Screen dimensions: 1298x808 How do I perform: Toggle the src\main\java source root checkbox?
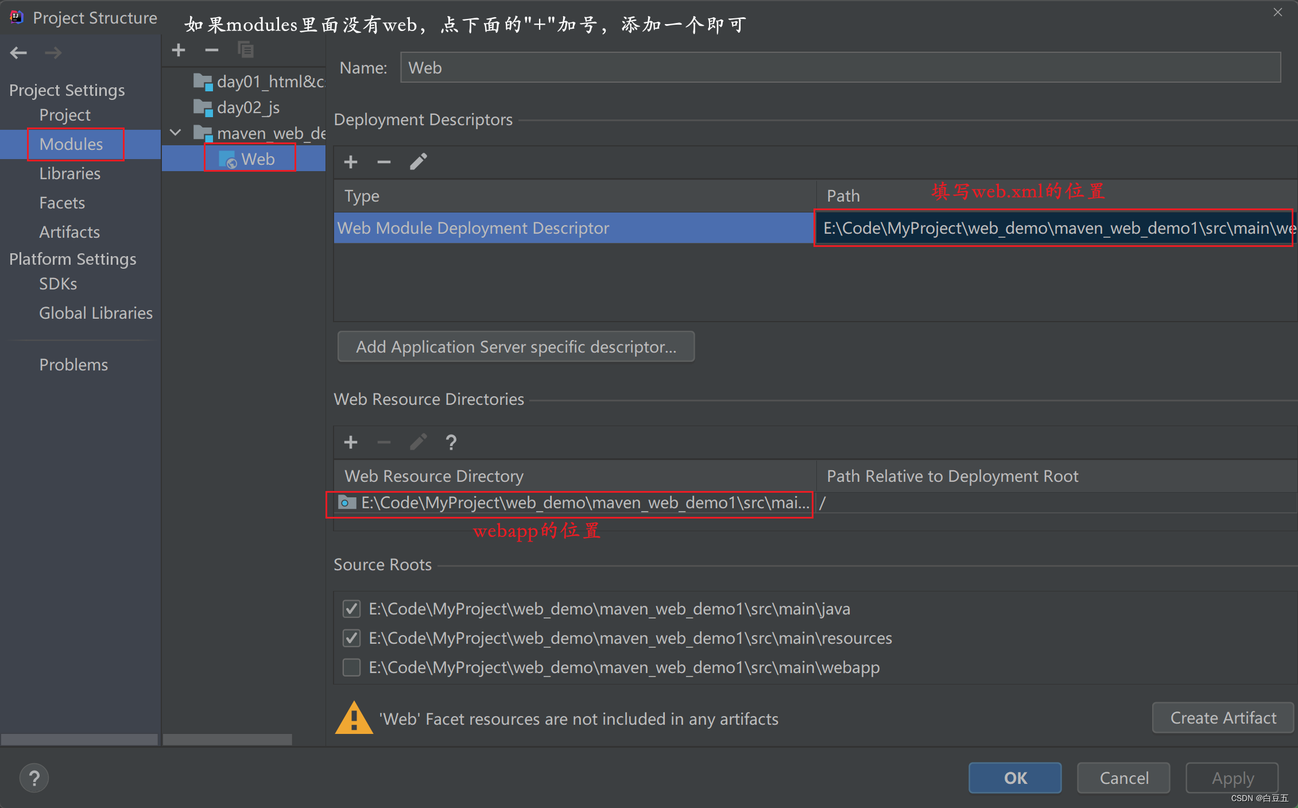point(351,609)
